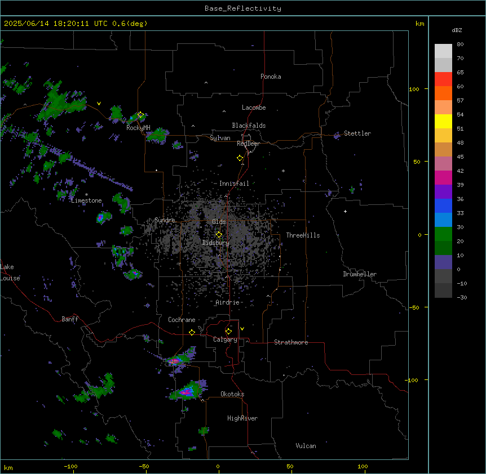Select the Limestone label
The width and height of the screenshot is (486, 474).
[x=86, y=200]
